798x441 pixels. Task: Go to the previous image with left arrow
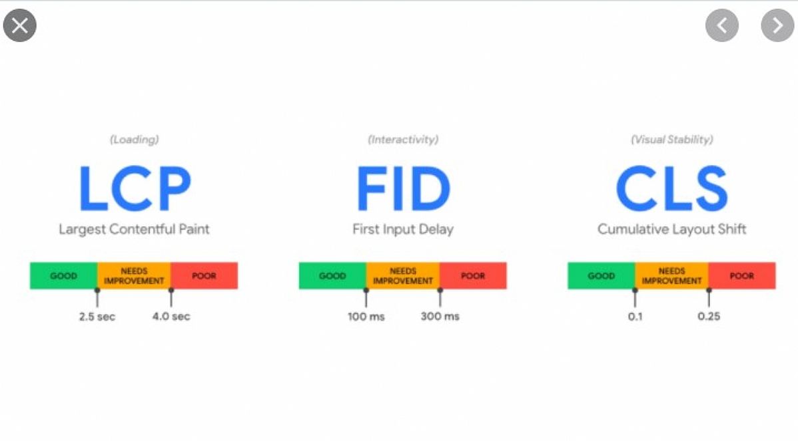[x=721, y=25]
